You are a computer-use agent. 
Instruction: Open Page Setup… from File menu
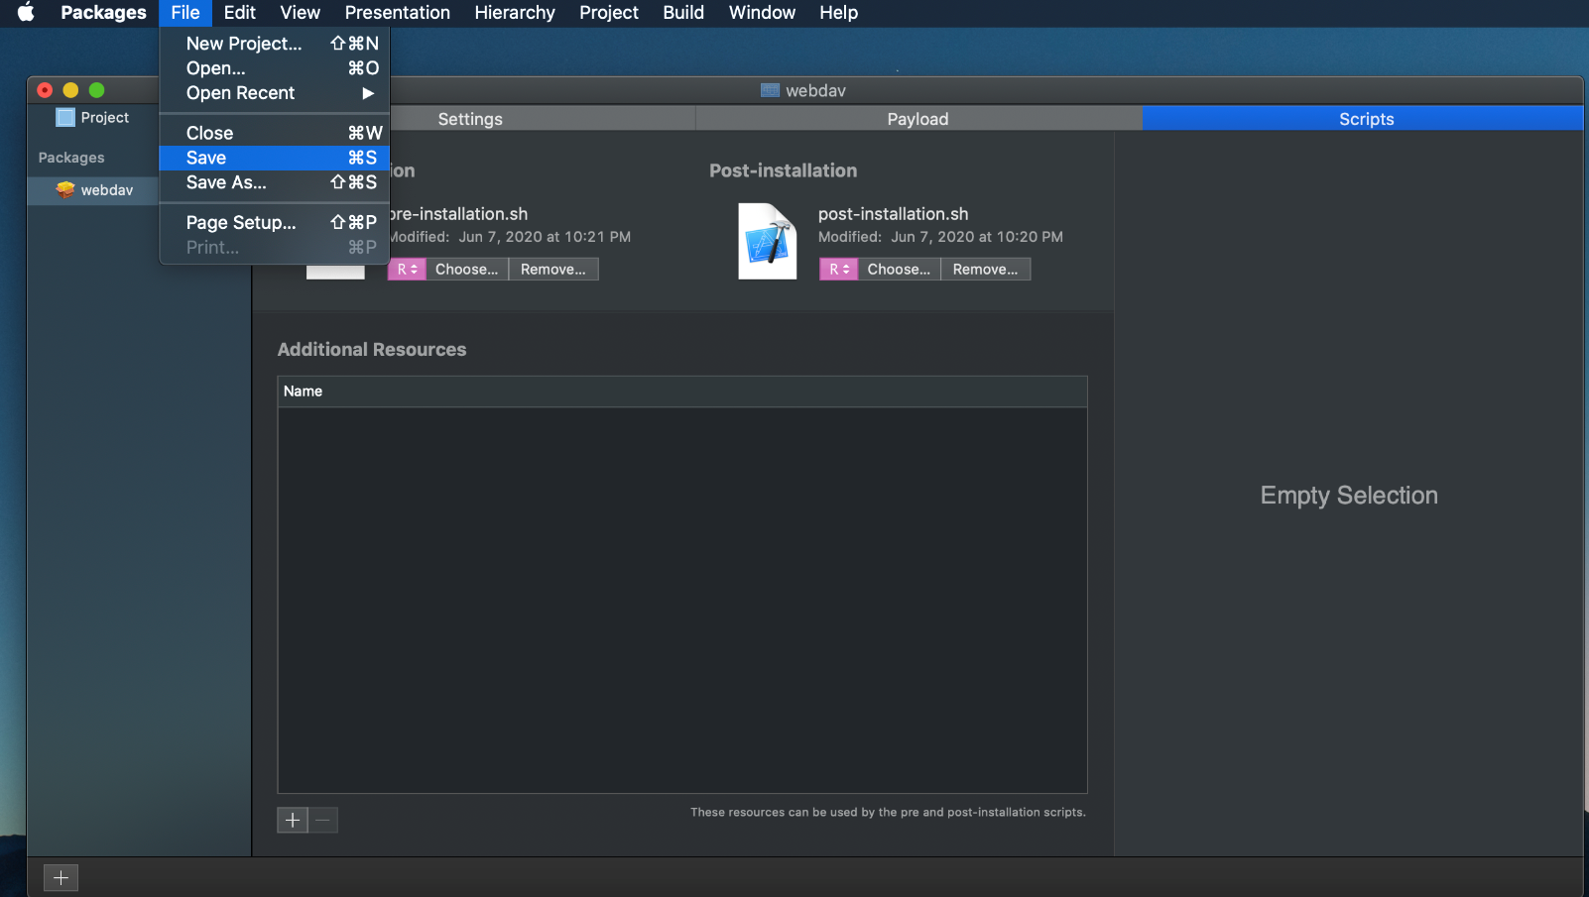(x=274, y=222)
